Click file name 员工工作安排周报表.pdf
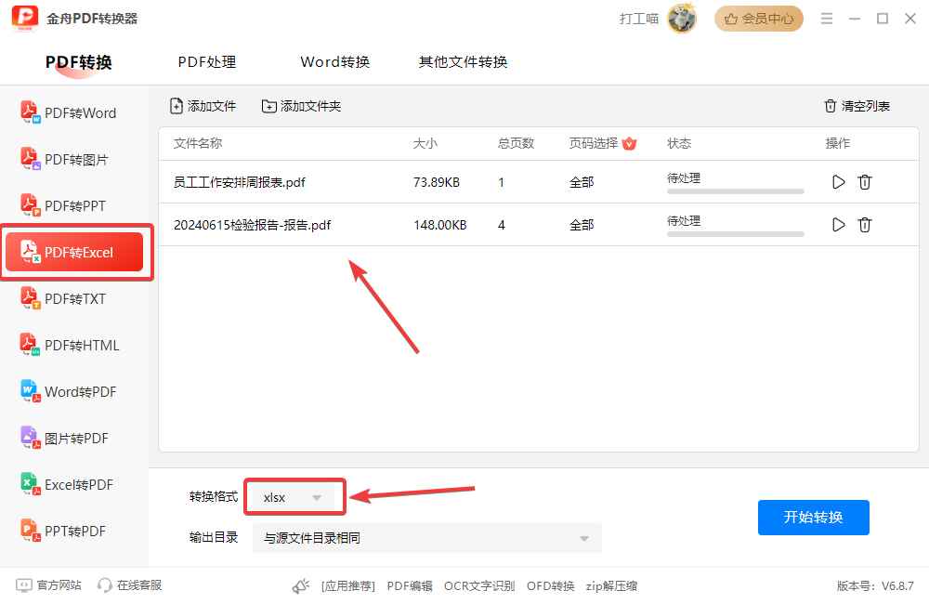The image size is (929, 604). tap(240, 182)
